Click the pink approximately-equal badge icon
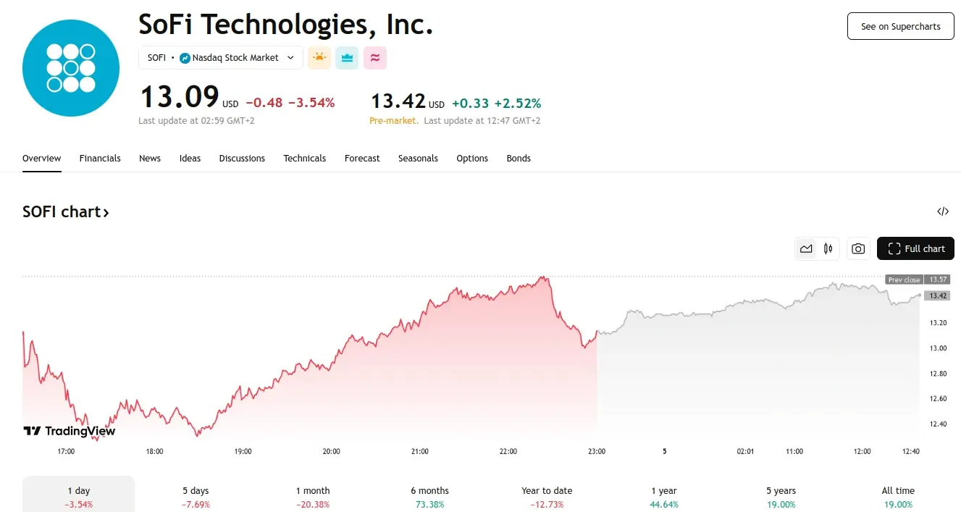961x512 pixels. 374,58
